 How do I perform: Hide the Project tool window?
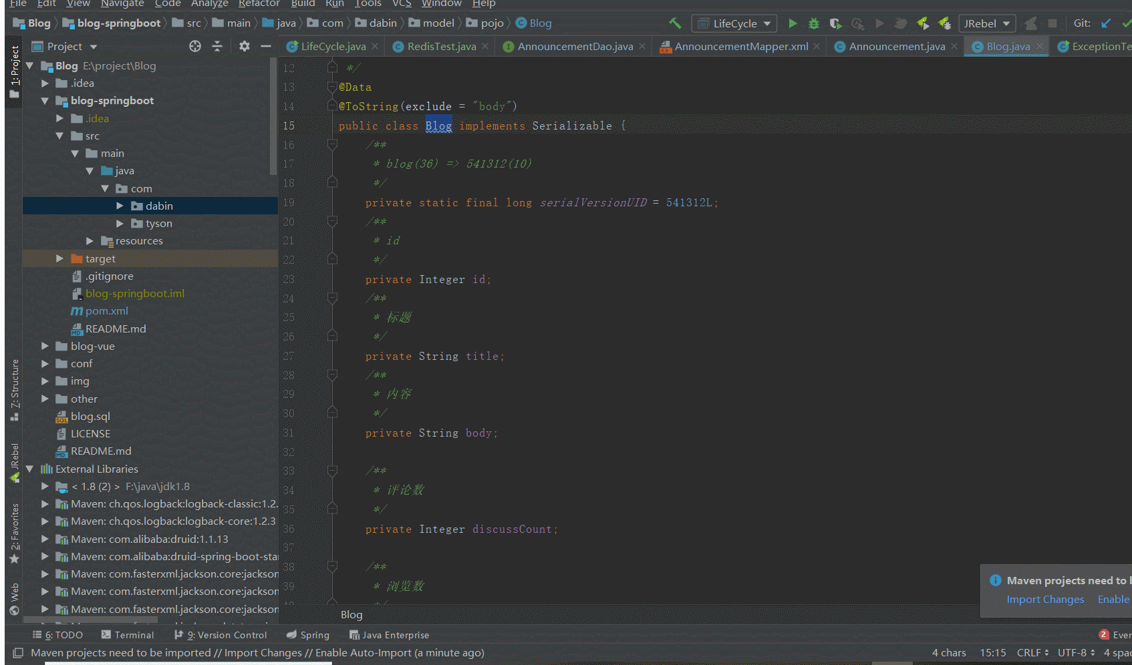tap(265, 46)
